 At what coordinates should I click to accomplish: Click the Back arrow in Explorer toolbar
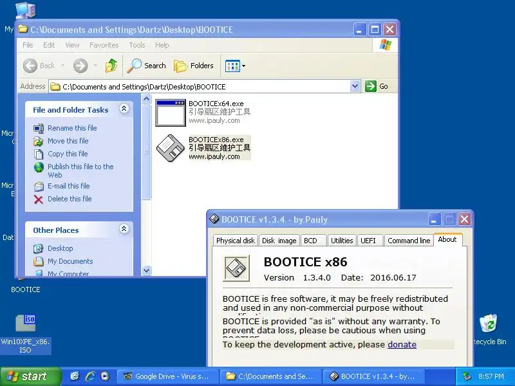click(x=30, y=66)
